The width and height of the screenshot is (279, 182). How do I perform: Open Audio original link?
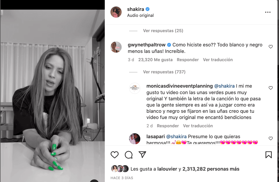tap(140, 16)
